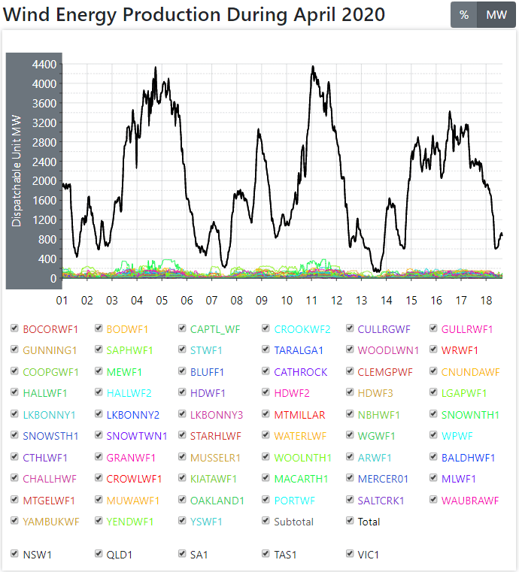Deselect the SA1 region checkbox
519x572 pixels.
(183, 554)
